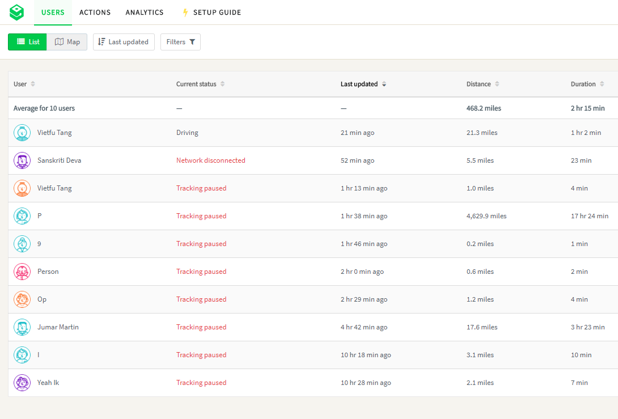Switch to Map view
618x419 pixels.
(67, 42)
